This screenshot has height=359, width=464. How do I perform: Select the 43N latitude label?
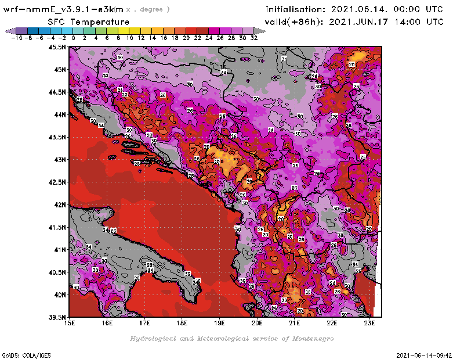click(60, 160)
